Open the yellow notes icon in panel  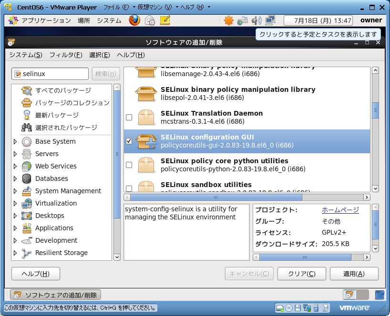point(165,20)
